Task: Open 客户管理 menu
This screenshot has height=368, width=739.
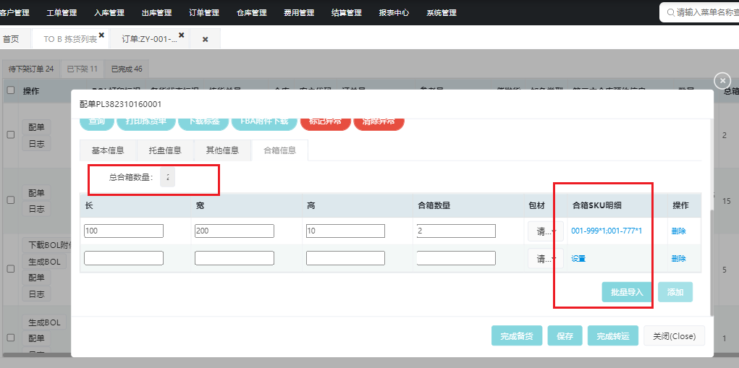Action: (14, 13)
